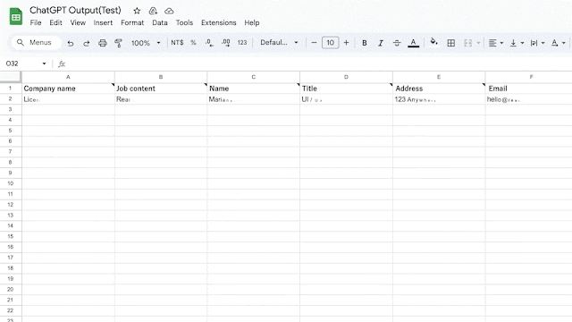Open the File menu

36,22
